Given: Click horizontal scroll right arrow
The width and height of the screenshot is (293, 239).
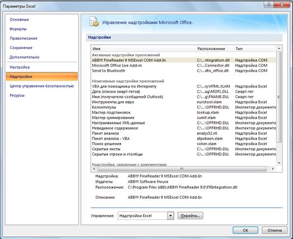Looking at the screenshot, I should (273, 169).
